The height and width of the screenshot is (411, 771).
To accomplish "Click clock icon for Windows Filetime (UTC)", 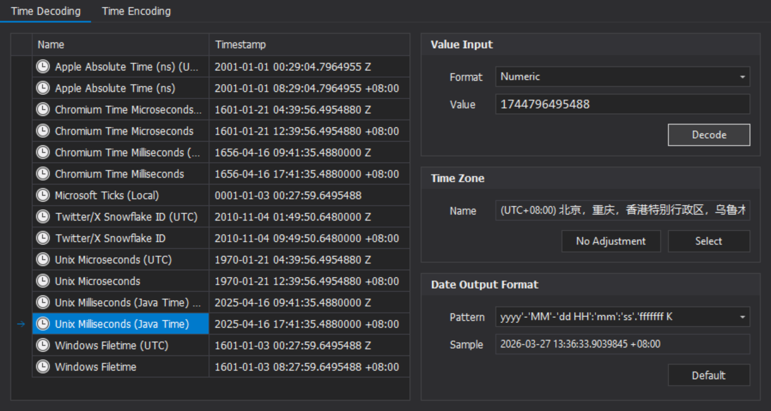I will click(x=43, y=345).
